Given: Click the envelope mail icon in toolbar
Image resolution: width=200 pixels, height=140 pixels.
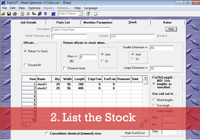Looking at the screenshot, I should pos(95,14).
